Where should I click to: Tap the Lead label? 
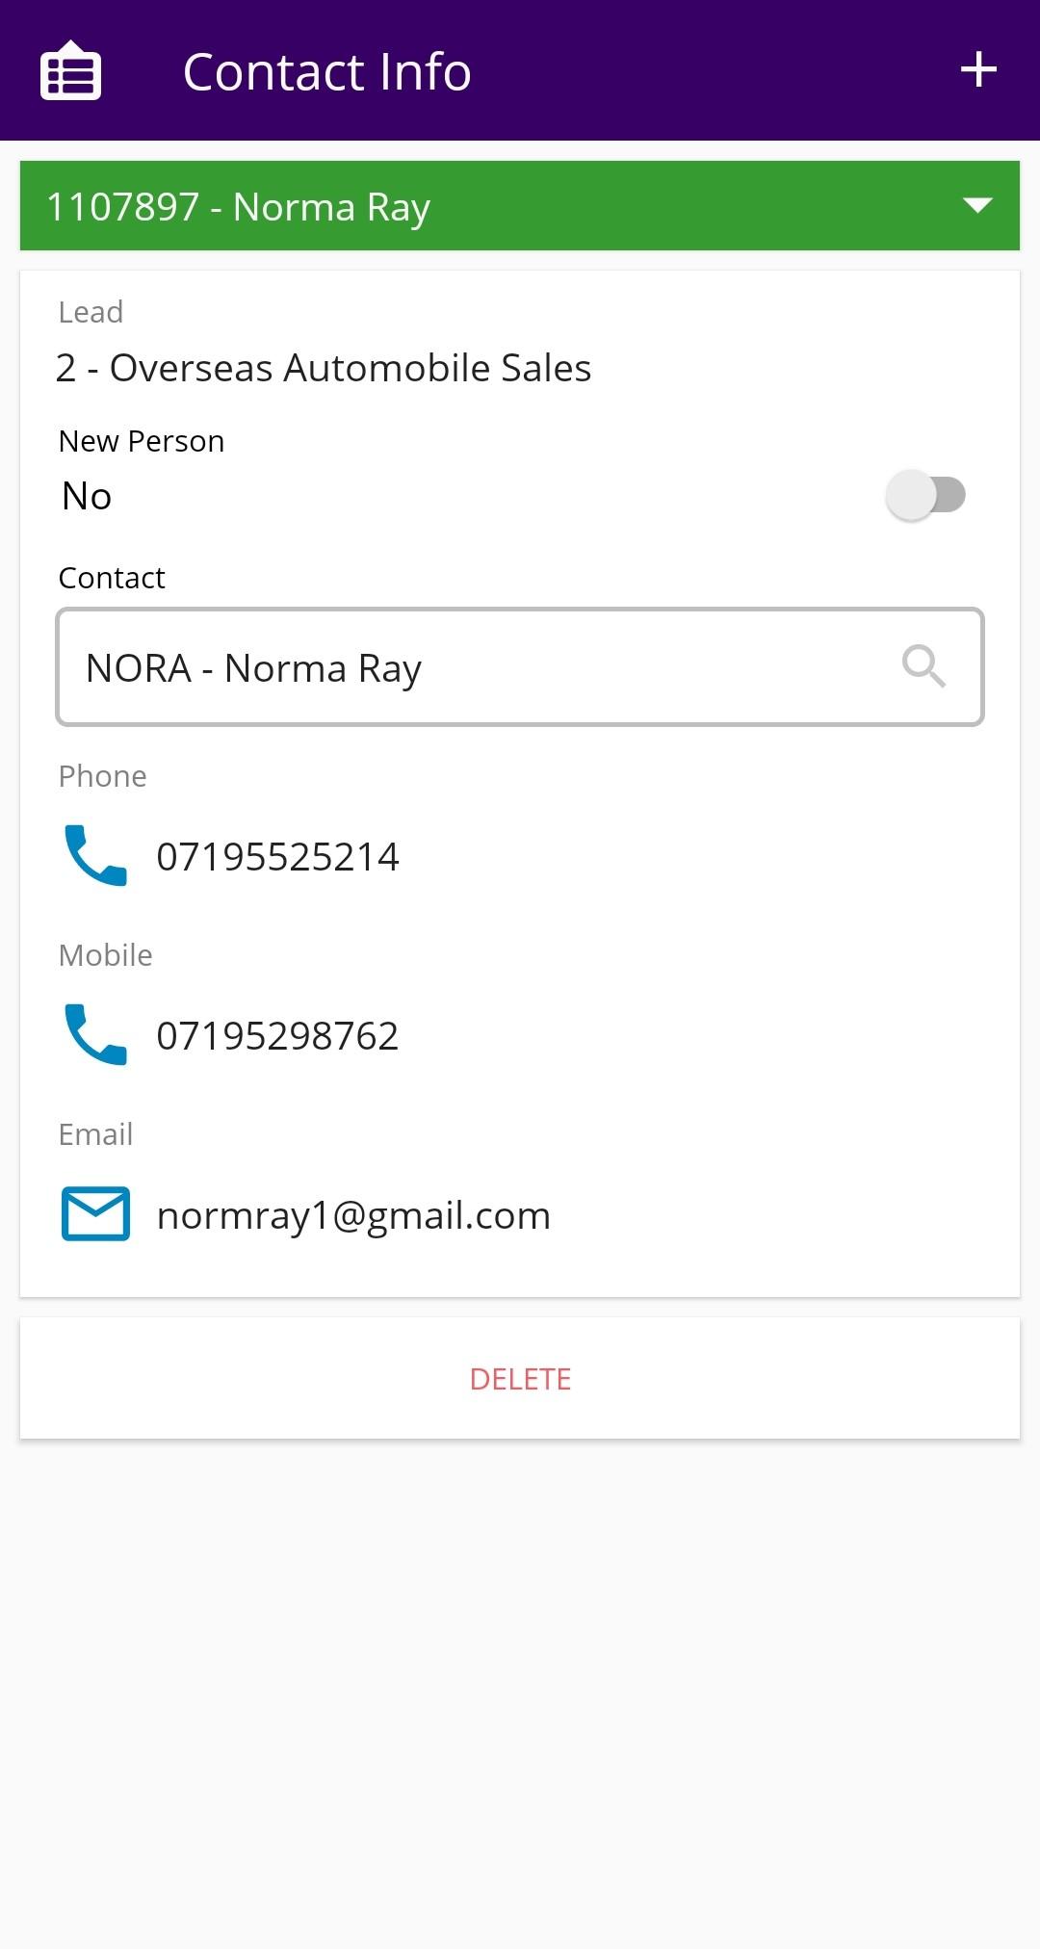click(x=91, y=312)
